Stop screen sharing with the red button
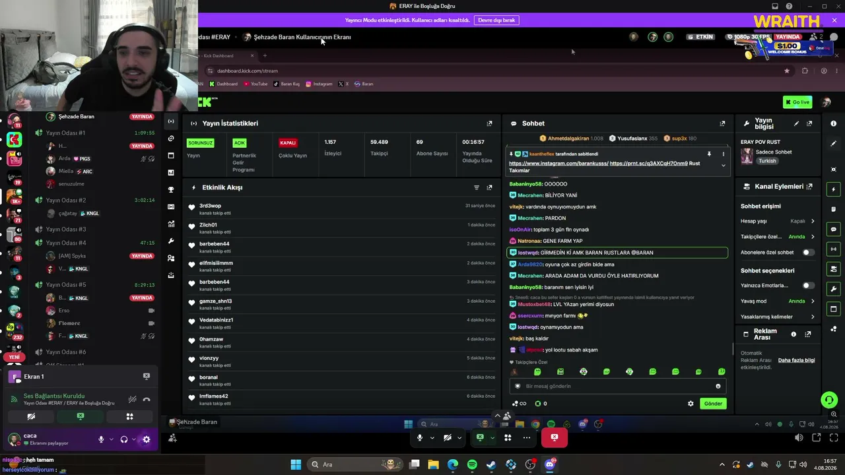845x475 pixels. pyautogui.click(x=555, y=437)
